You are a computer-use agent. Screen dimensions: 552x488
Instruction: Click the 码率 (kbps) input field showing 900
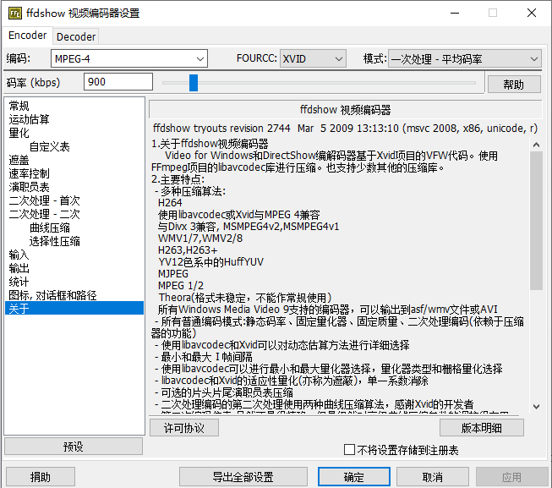(x=118, y=82)
